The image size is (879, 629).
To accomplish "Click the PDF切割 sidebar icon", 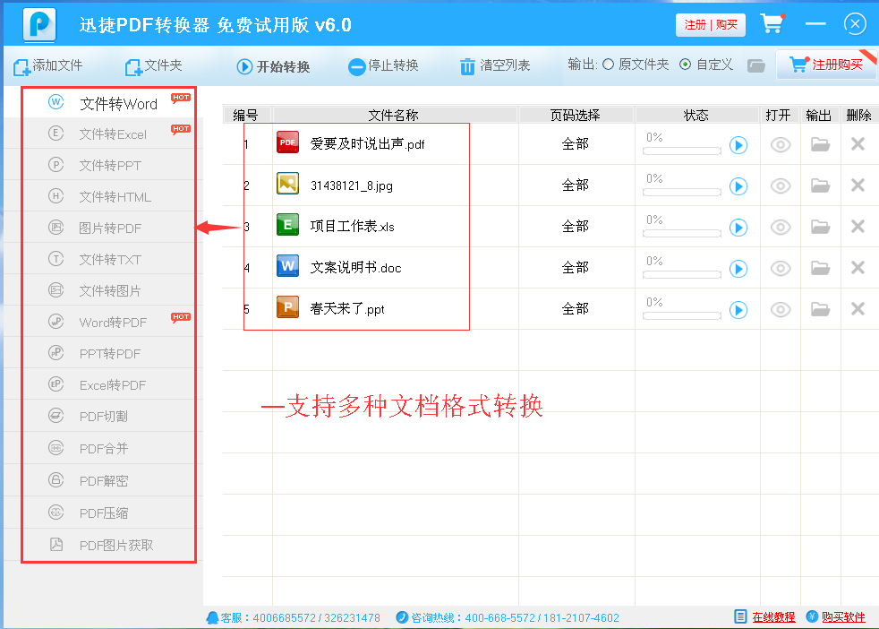I will pos(55,416).
